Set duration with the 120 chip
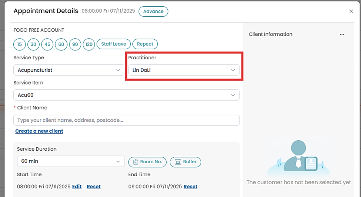Image resolution: width=361 pixels, height=197 pixels. pos(89,44)
